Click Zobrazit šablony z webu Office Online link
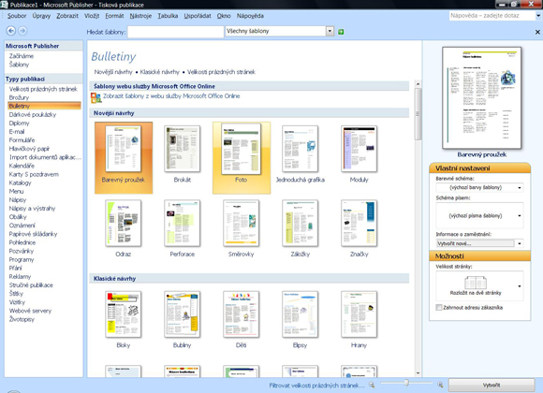543x393 pixels. [x=171, y=96]
